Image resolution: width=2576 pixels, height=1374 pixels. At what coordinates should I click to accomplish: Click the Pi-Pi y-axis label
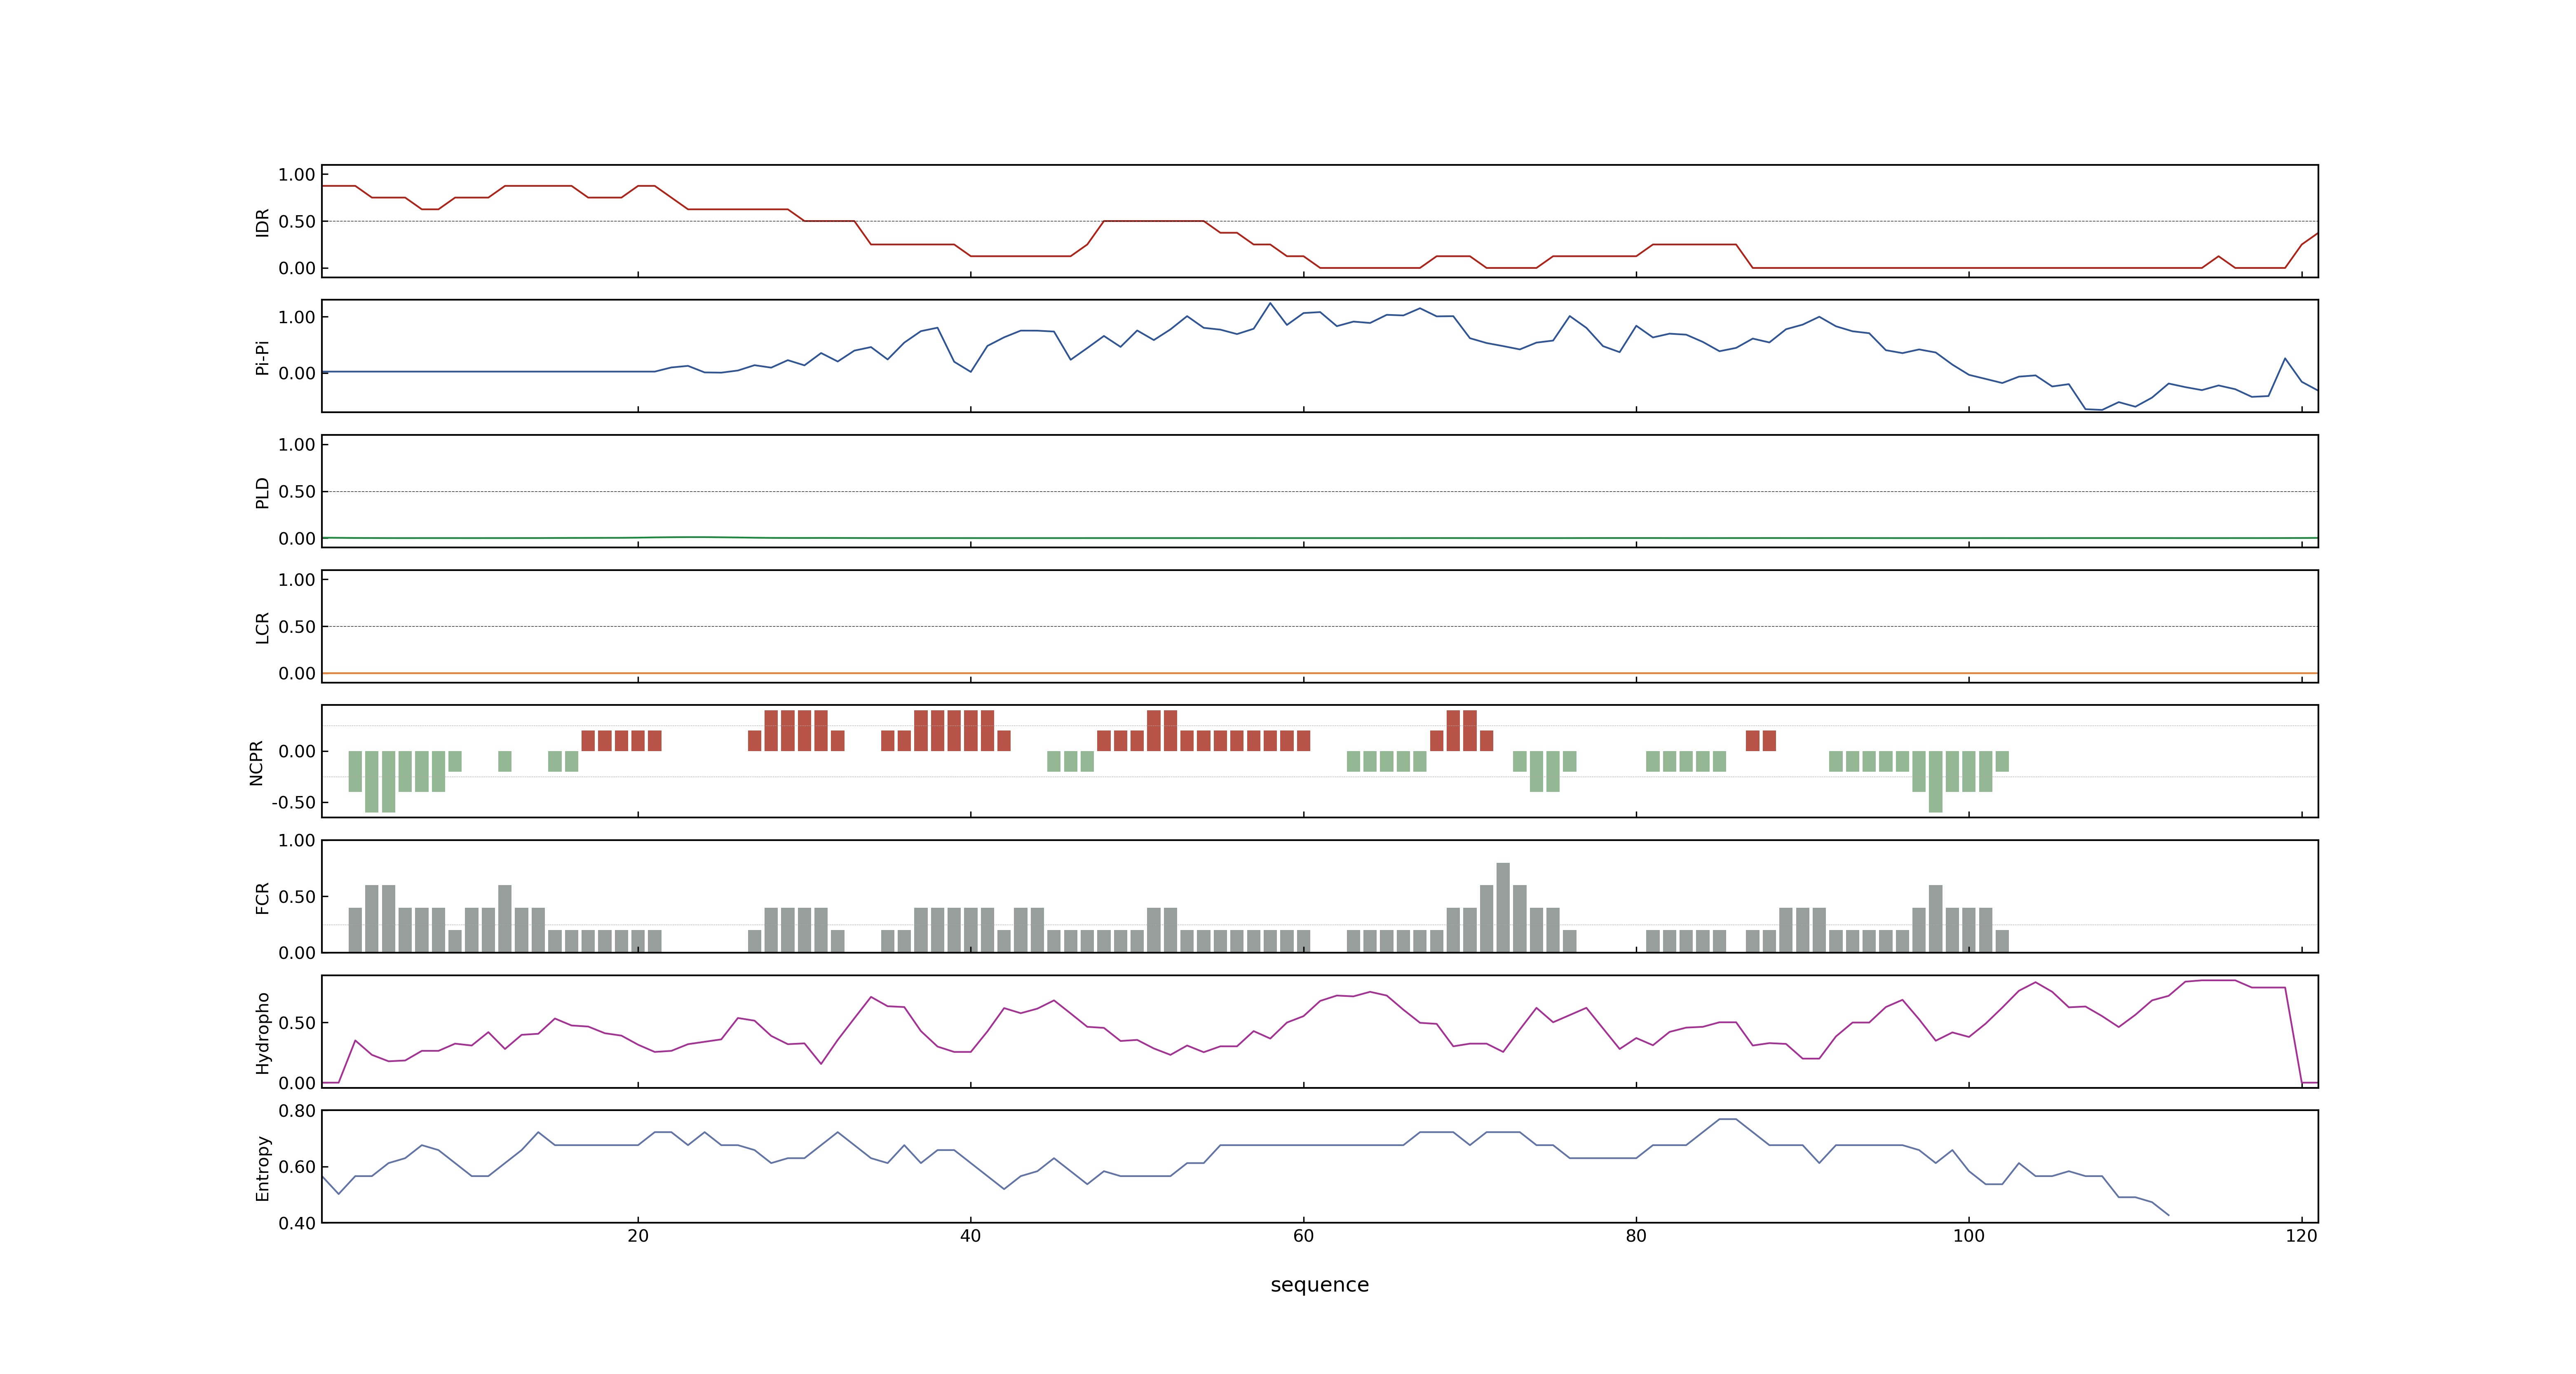tap(262, 357)
